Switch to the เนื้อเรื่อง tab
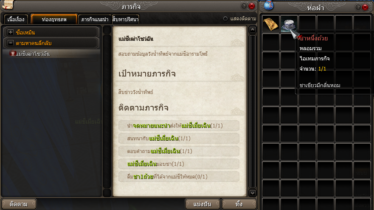 pos(16,20)
